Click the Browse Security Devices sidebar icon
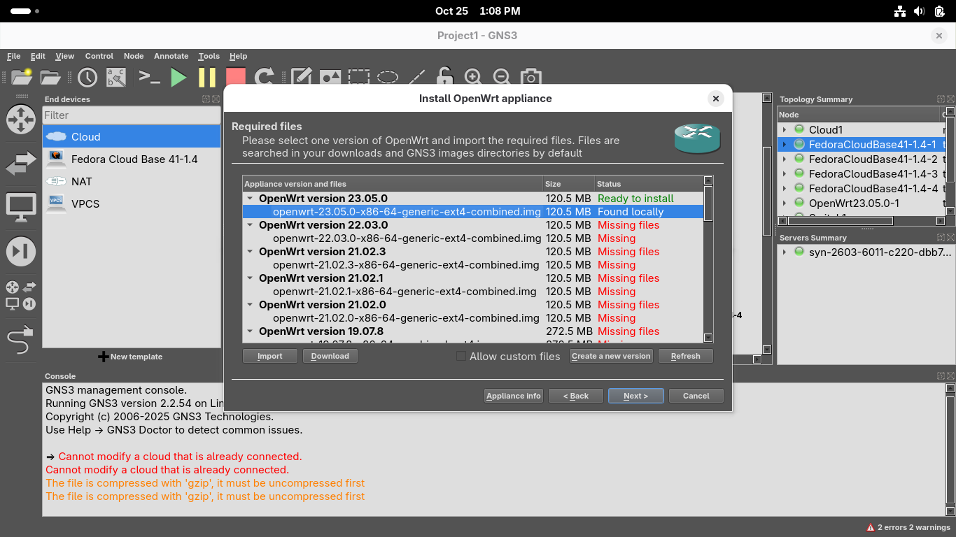The width and height of the screenshot is (956, 537). pos(21,252)
